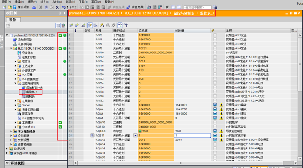Check the modify checkbox for %IW2 row
Viewport: 303px width, 168px height.
215,35
